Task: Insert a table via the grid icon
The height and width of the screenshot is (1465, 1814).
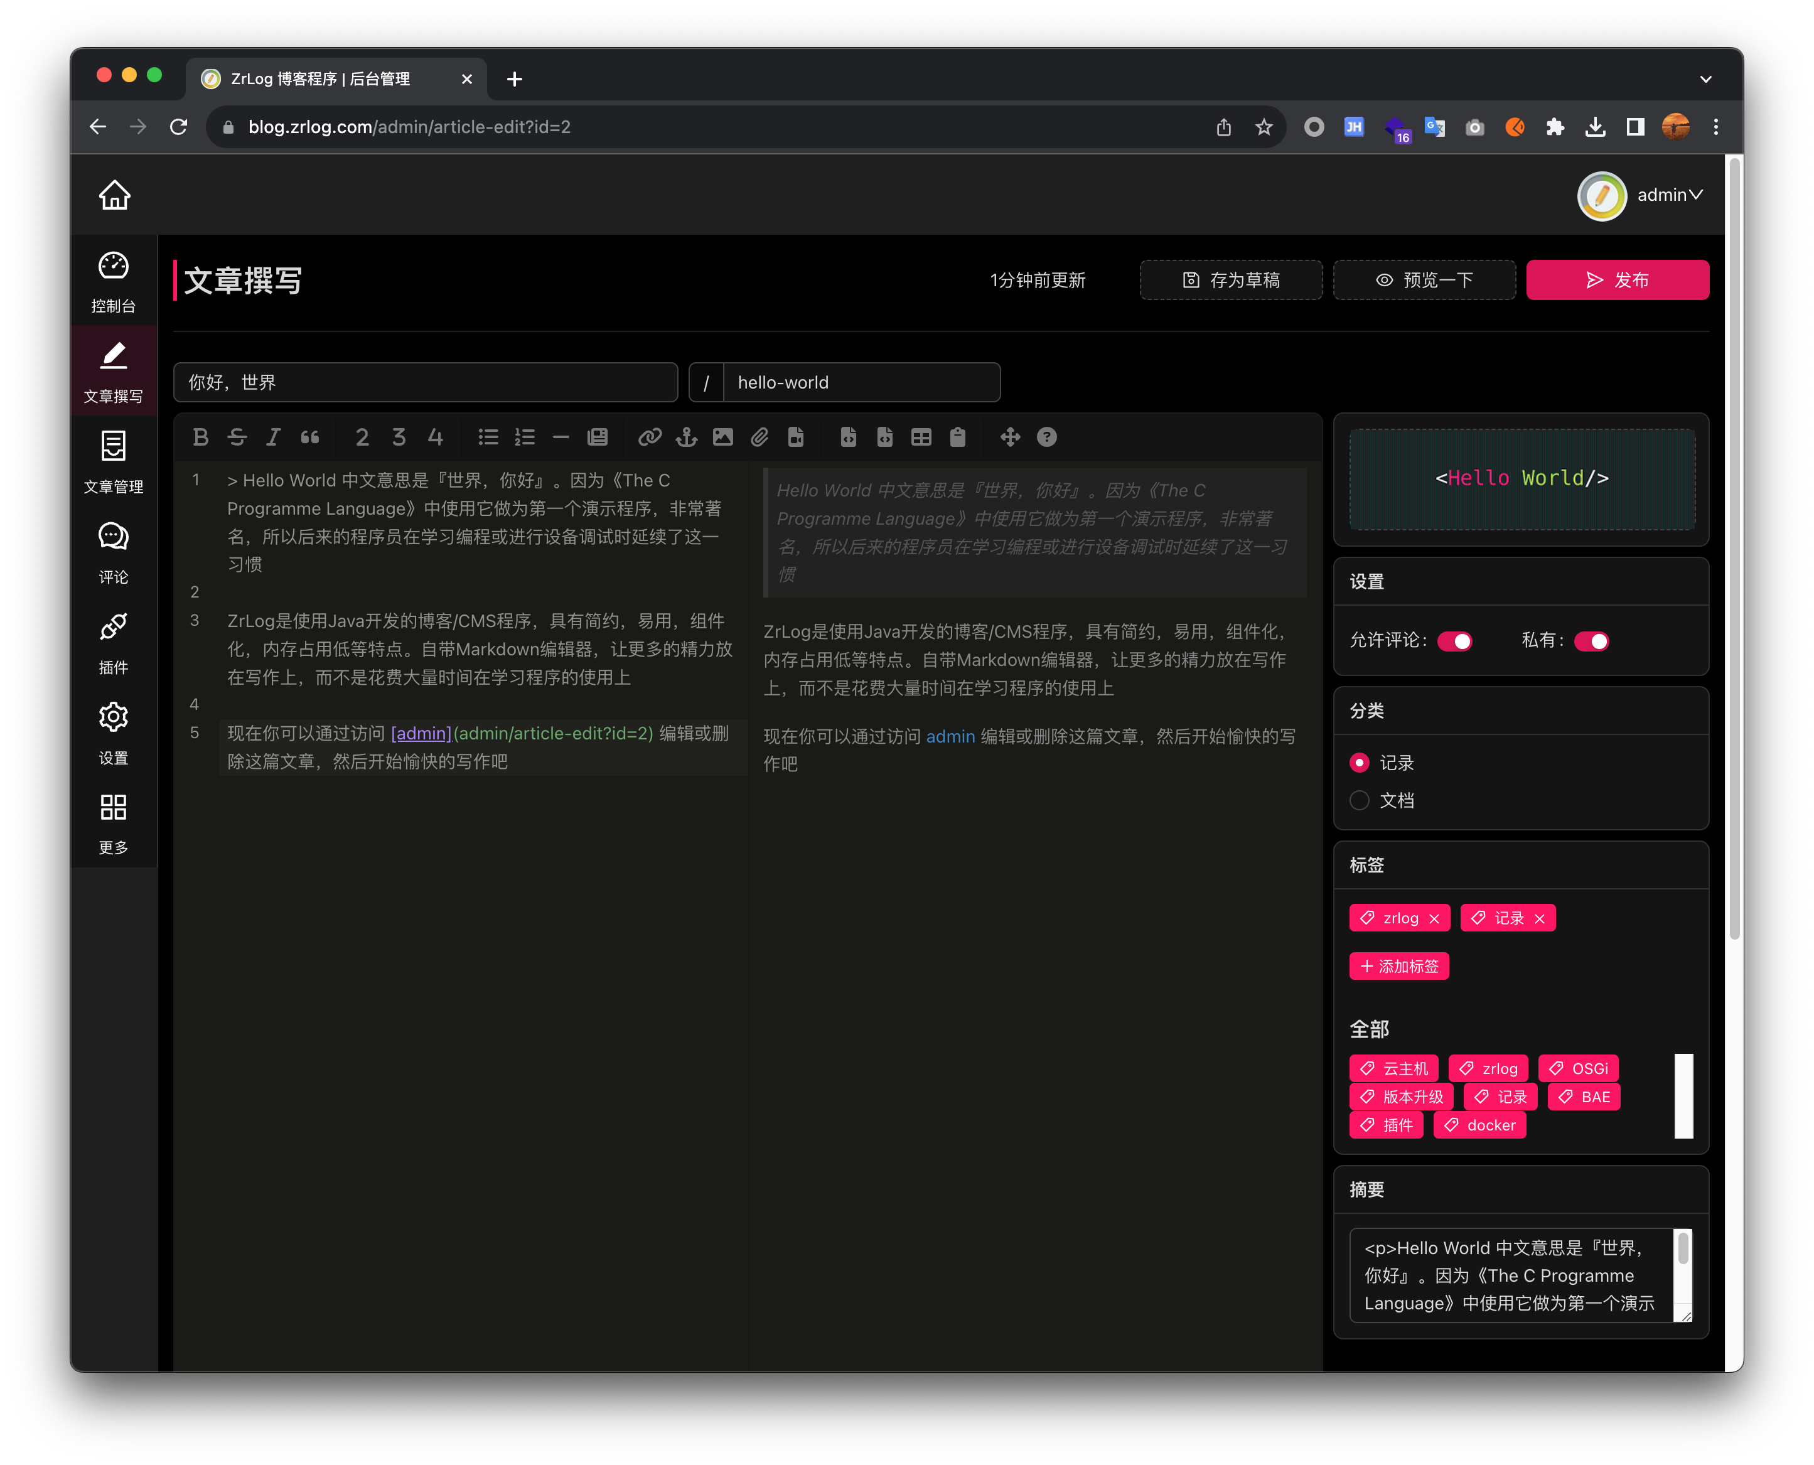Action: point(921,437)
